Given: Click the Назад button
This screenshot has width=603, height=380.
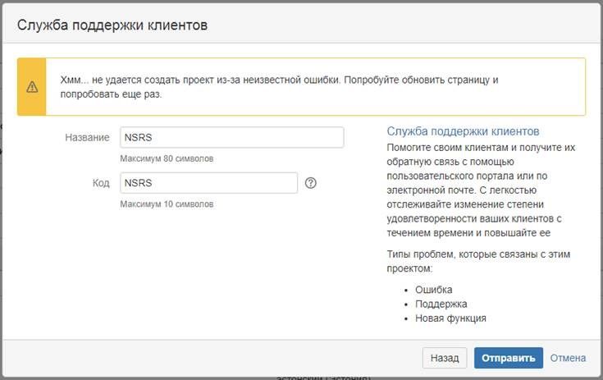Looking at the screenshot, I should coord(445,358).
